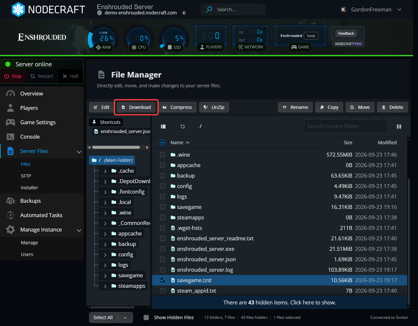
Task: Click the Rename button
Action: (x=295, y=107)
